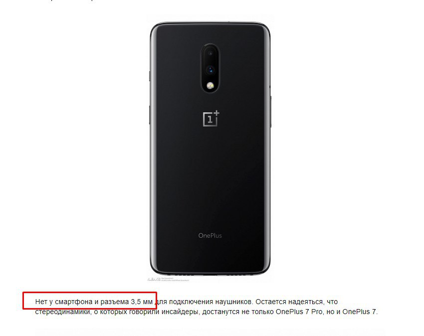The image size is (424, 336).
Task: Click the LED flash below the camera lenses
Action: coord(210,86)
